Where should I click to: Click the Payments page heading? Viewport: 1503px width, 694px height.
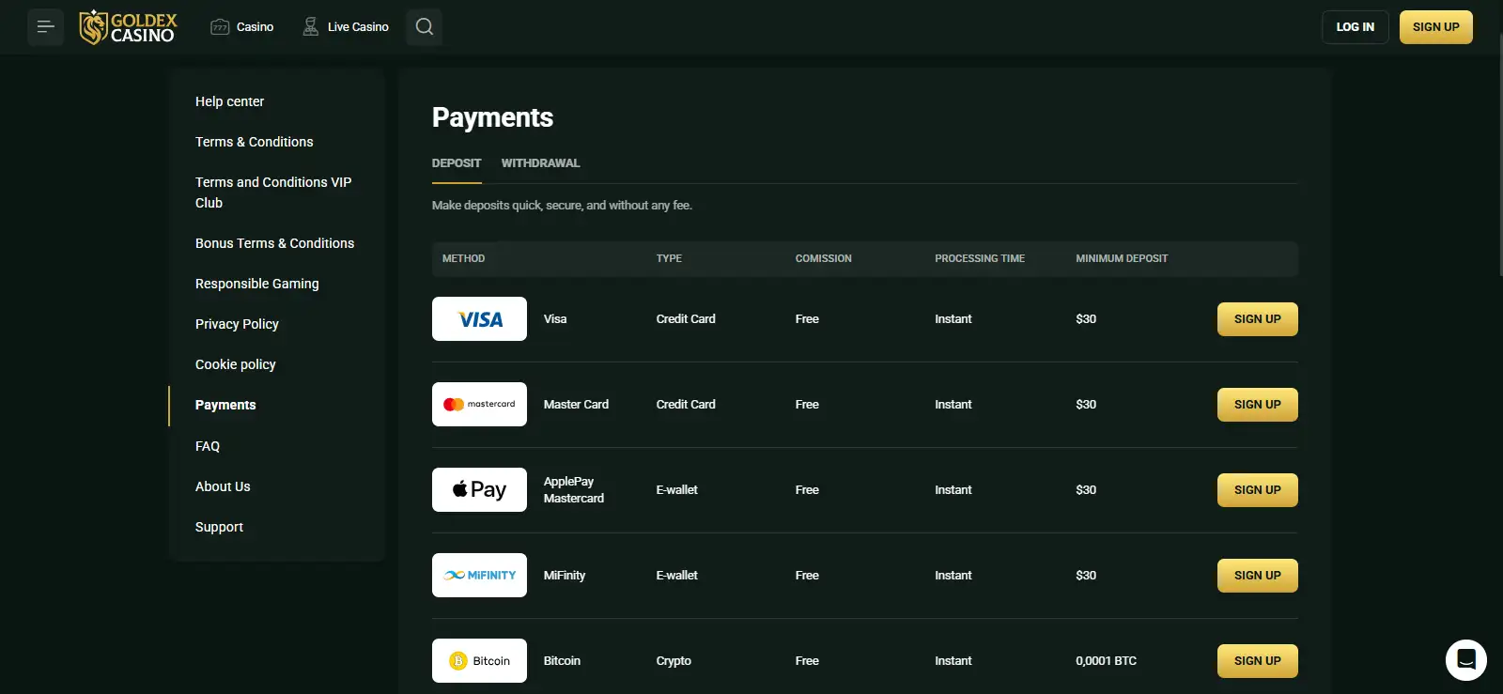492,117
